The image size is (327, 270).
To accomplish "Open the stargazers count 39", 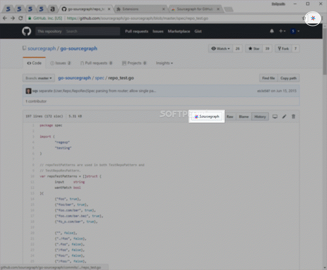I will click(267, 49).
